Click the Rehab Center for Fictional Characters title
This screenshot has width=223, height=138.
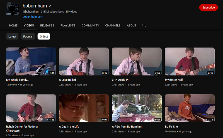pos(22,129)
